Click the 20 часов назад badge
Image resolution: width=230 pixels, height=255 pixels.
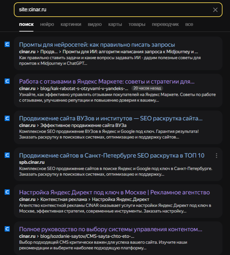coord(147,88)
